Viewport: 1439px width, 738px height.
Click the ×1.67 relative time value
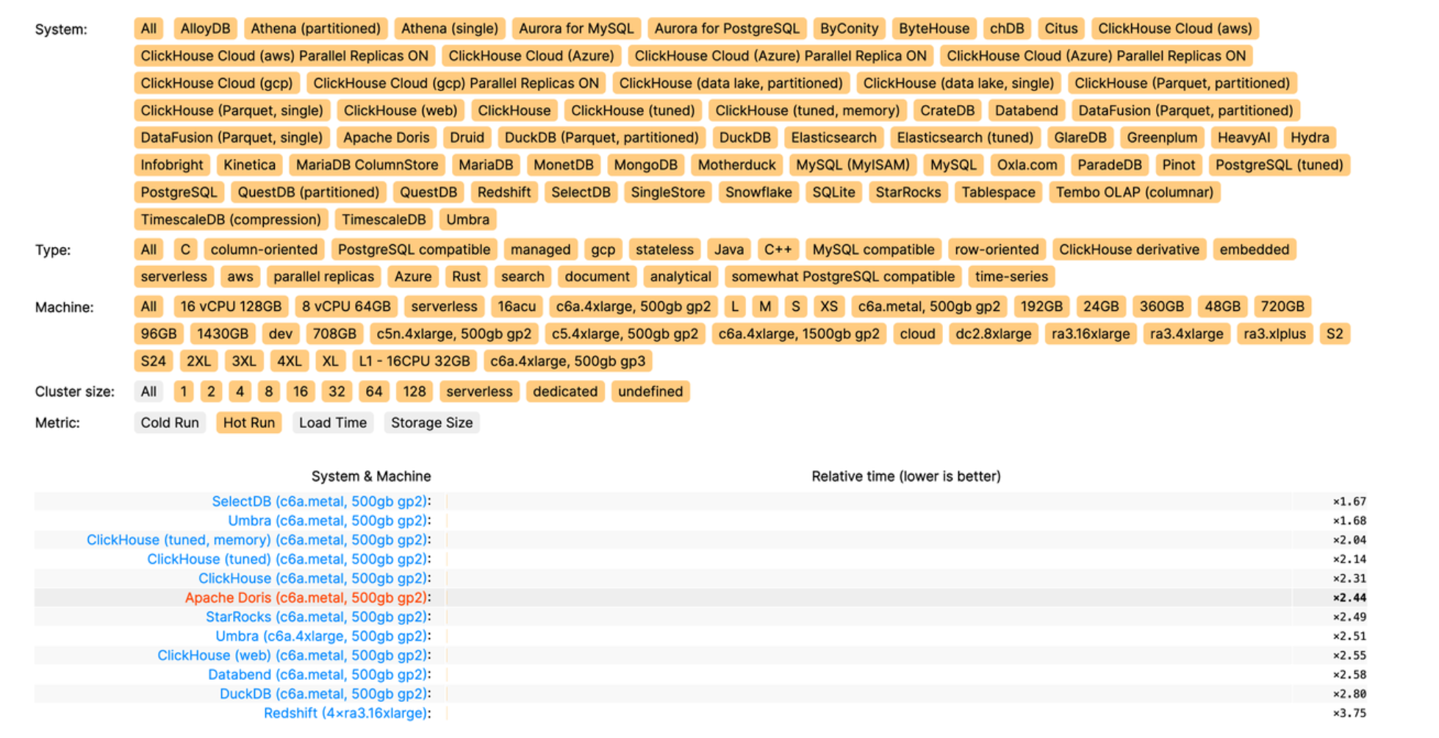(x=1349, y=501)
